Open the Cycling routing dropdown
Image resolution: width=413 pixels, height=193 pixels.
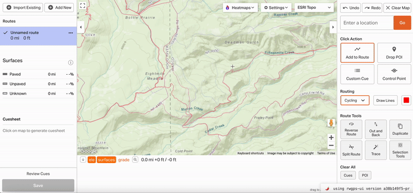pyautogui.click(x=355, y=100)
